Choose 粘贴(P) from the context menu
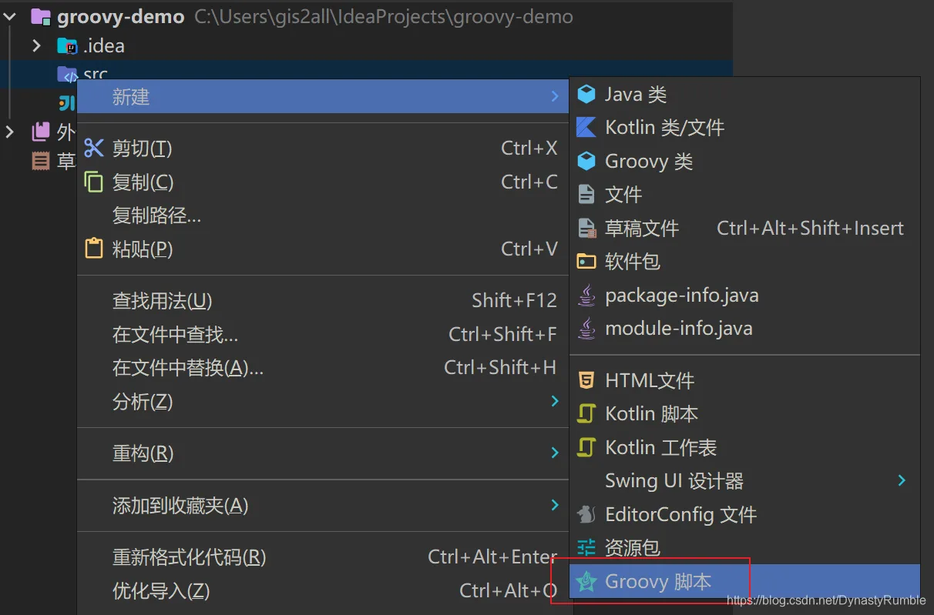 [x=322, y=249]
